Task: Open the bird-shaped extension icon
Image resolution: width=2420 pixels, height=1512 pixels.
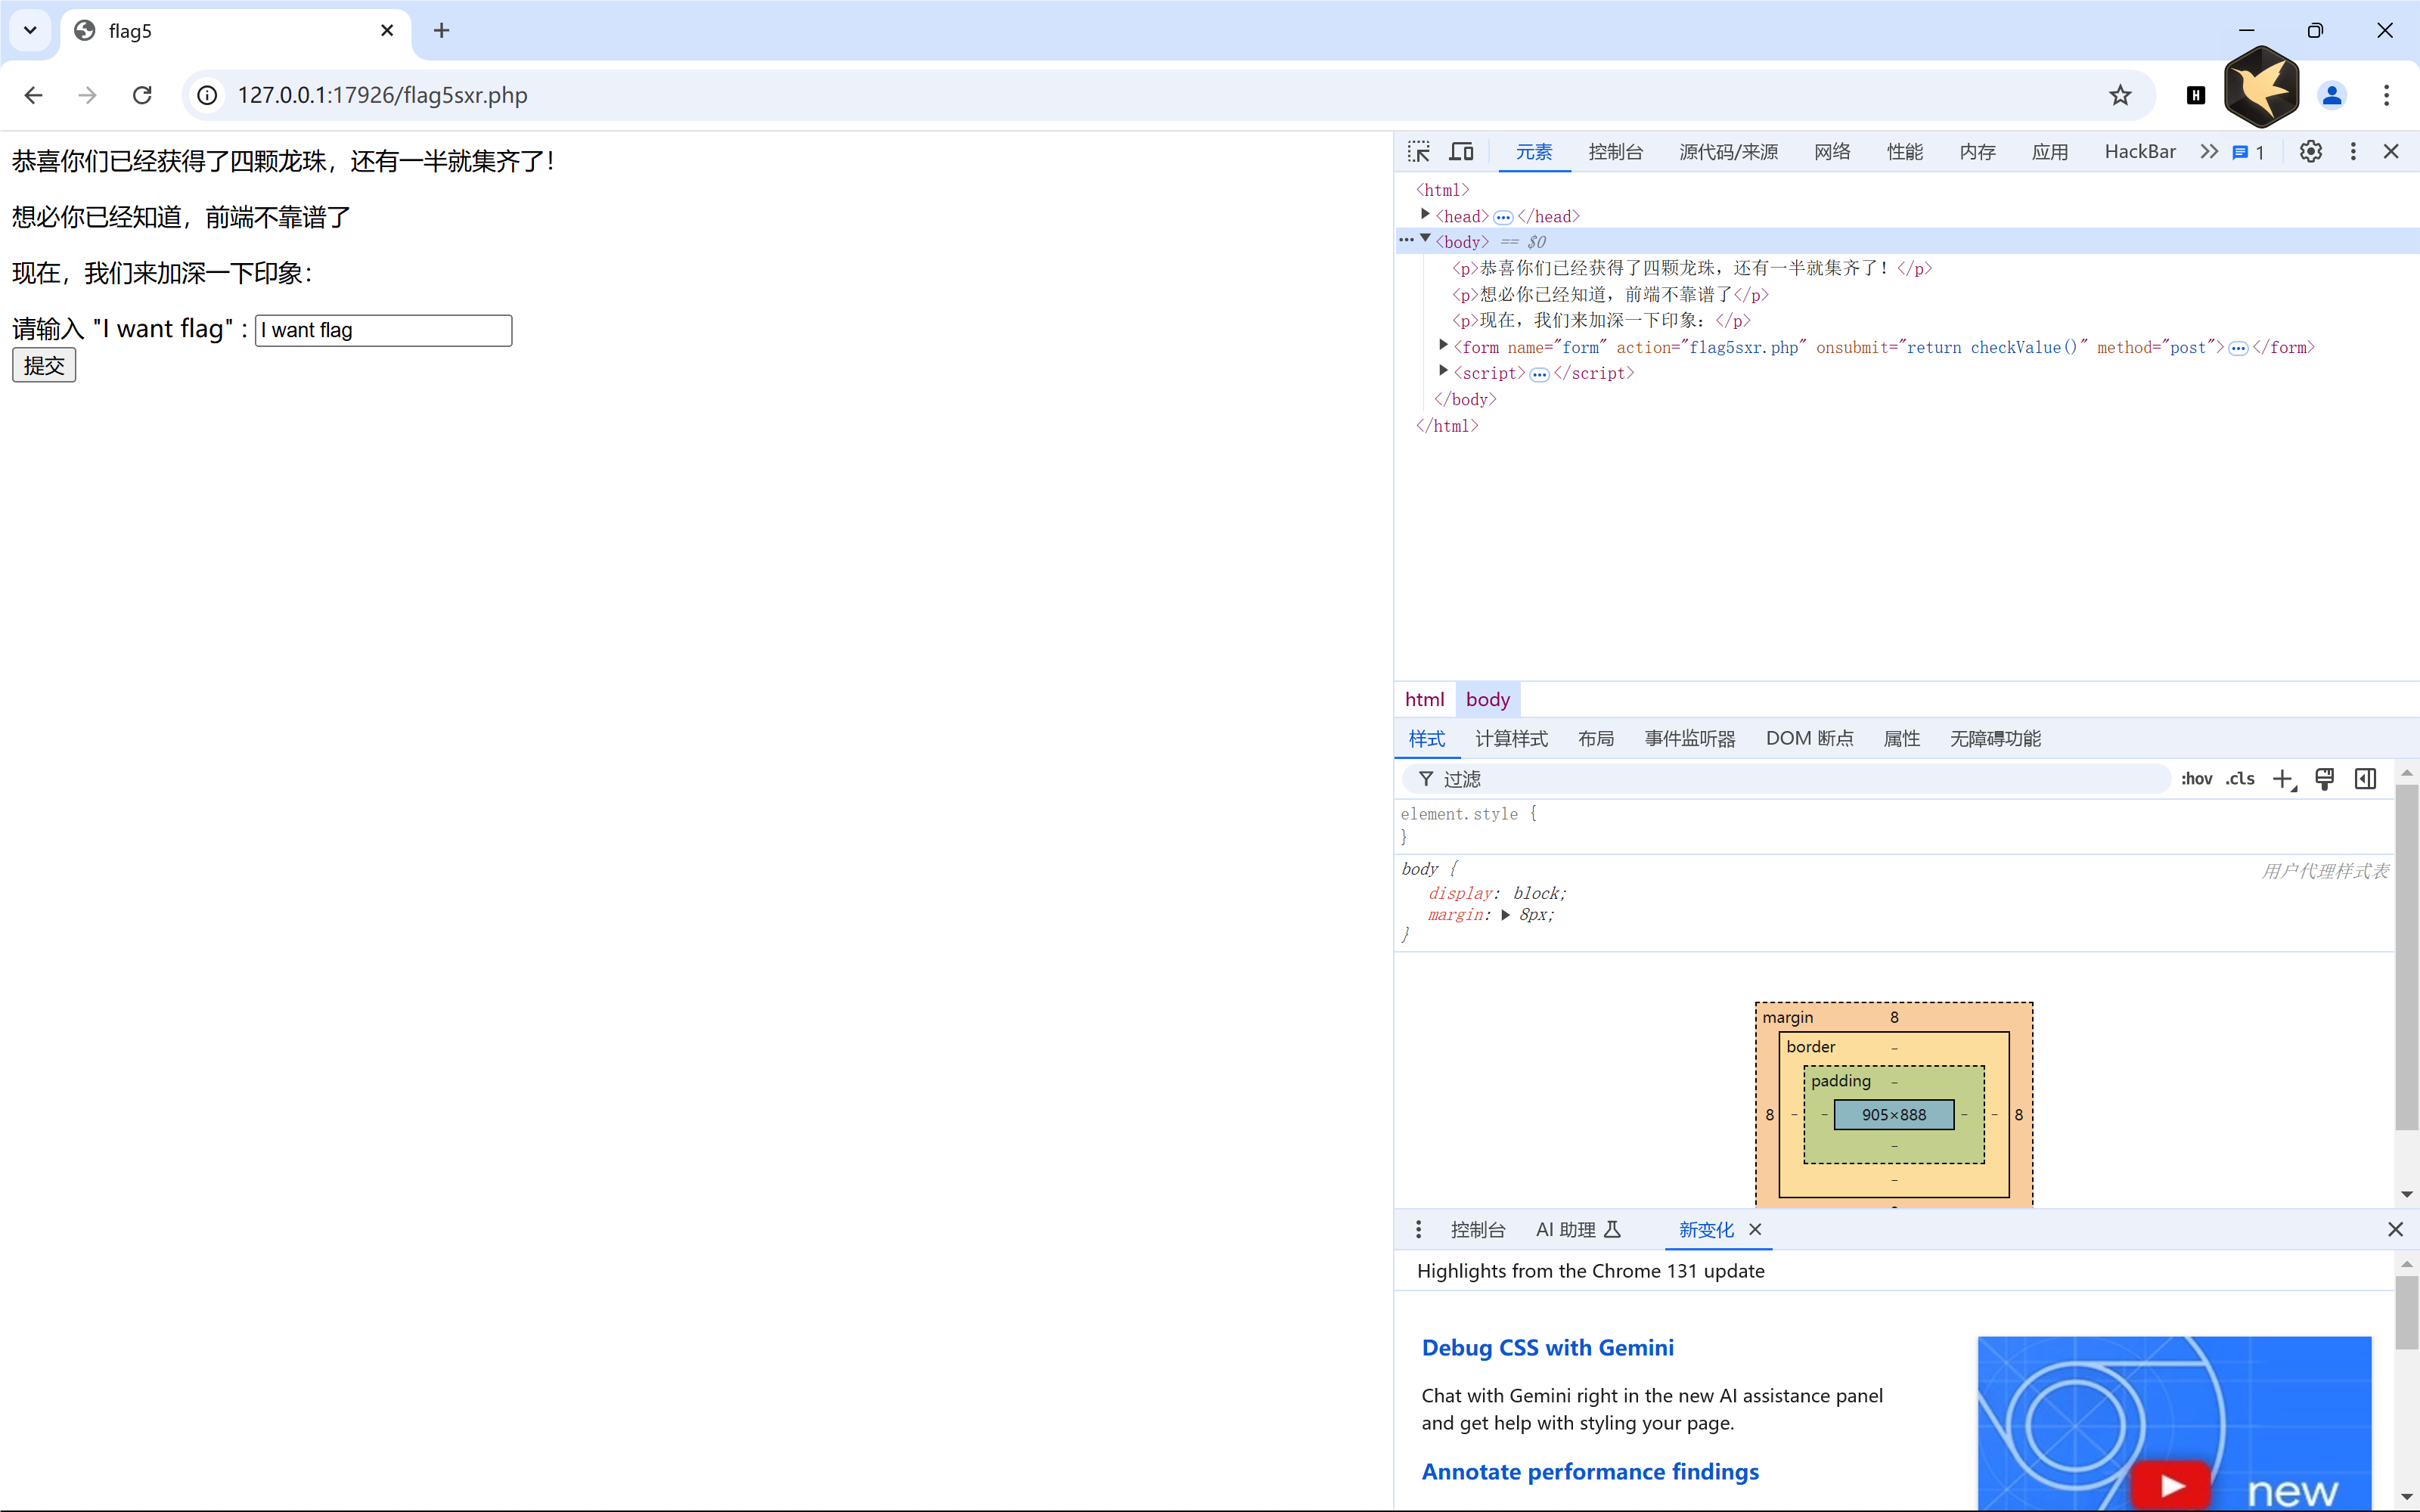Action: 2262,88
